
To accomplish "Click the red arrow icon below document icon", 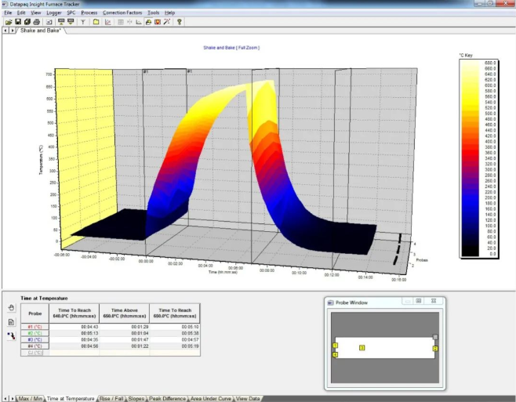I will pyautogui.click(x=11, y=335).
